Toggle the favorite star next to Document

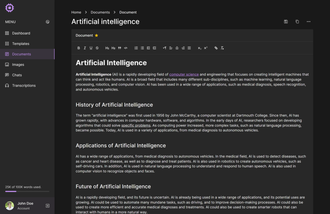tap(96, 35)
